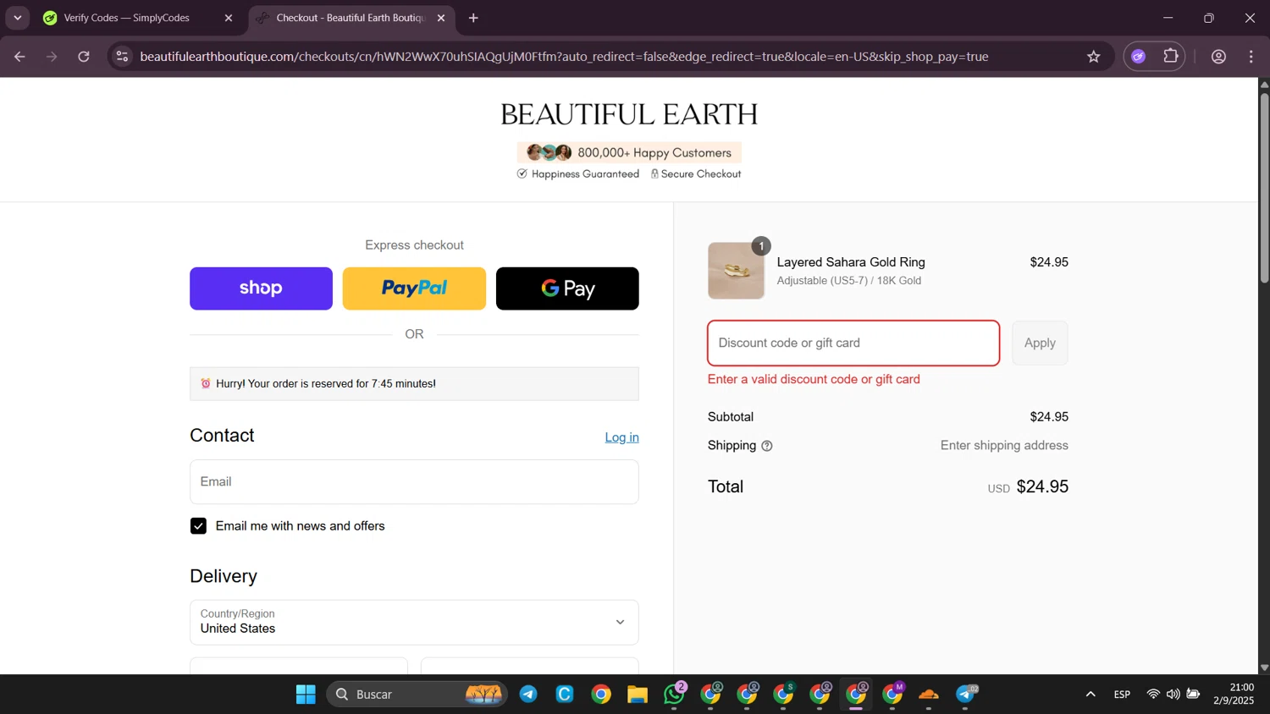This screenshot has height=714, width=1270.
Task: Expand the Country/Region dropdown
Action: [414, 623]
